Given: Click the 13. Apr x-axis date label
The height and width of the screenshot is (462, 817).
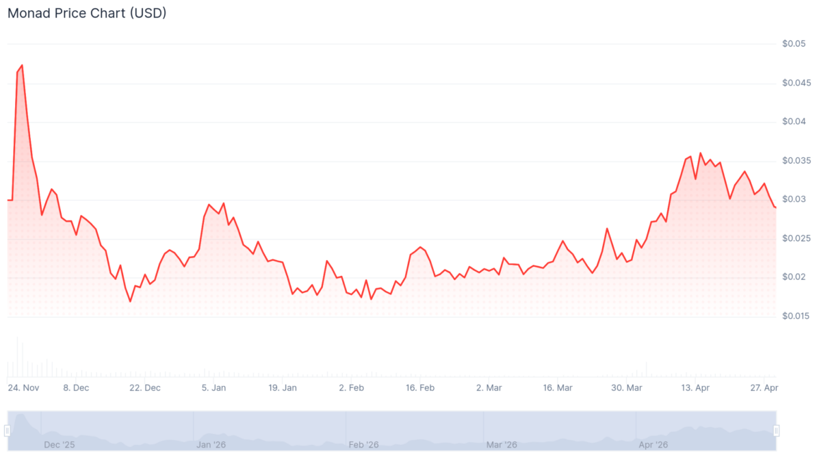Looking at the screenshot, I should [695, 388].
